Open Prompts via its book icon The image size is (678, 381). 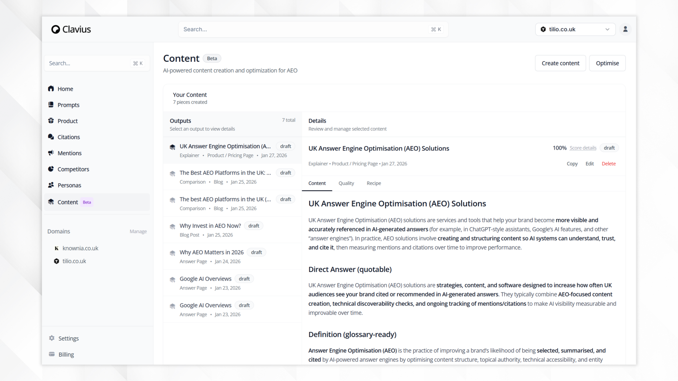[51, 105]
